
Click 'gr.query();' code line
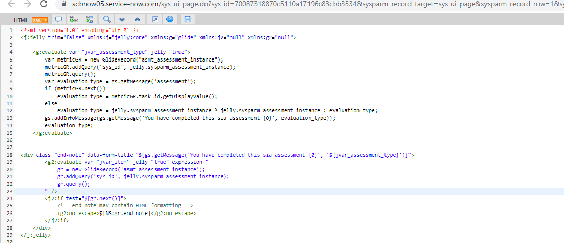point(74,184)
